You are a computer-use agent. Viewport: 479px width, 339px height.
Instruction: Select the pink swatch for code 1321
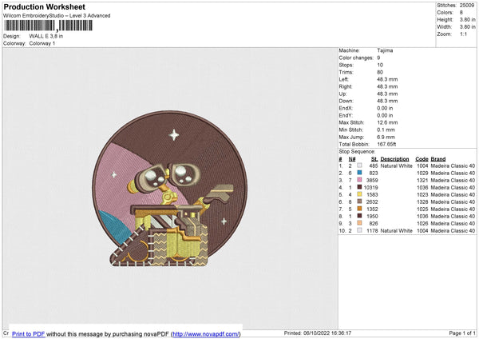click(359, 180)
